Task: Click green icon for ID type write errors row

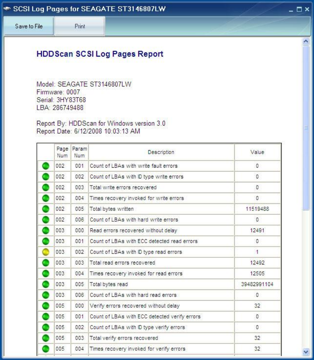Action: [46, 177]
